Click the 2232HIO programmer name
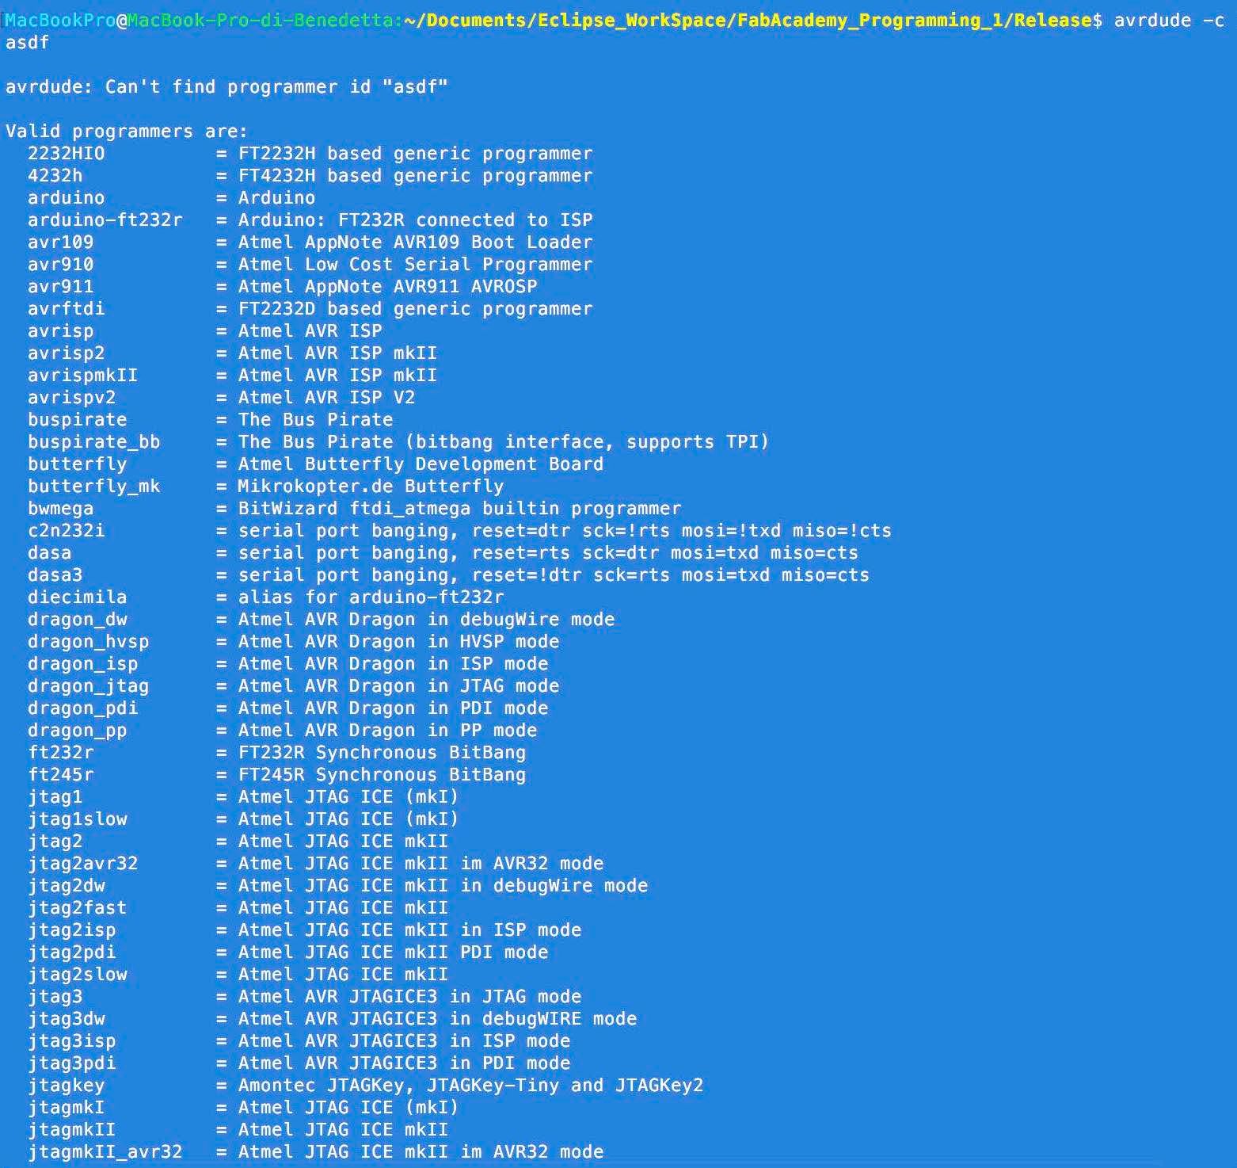Screen dimensions: 1237x1168 tap(66, 154)
